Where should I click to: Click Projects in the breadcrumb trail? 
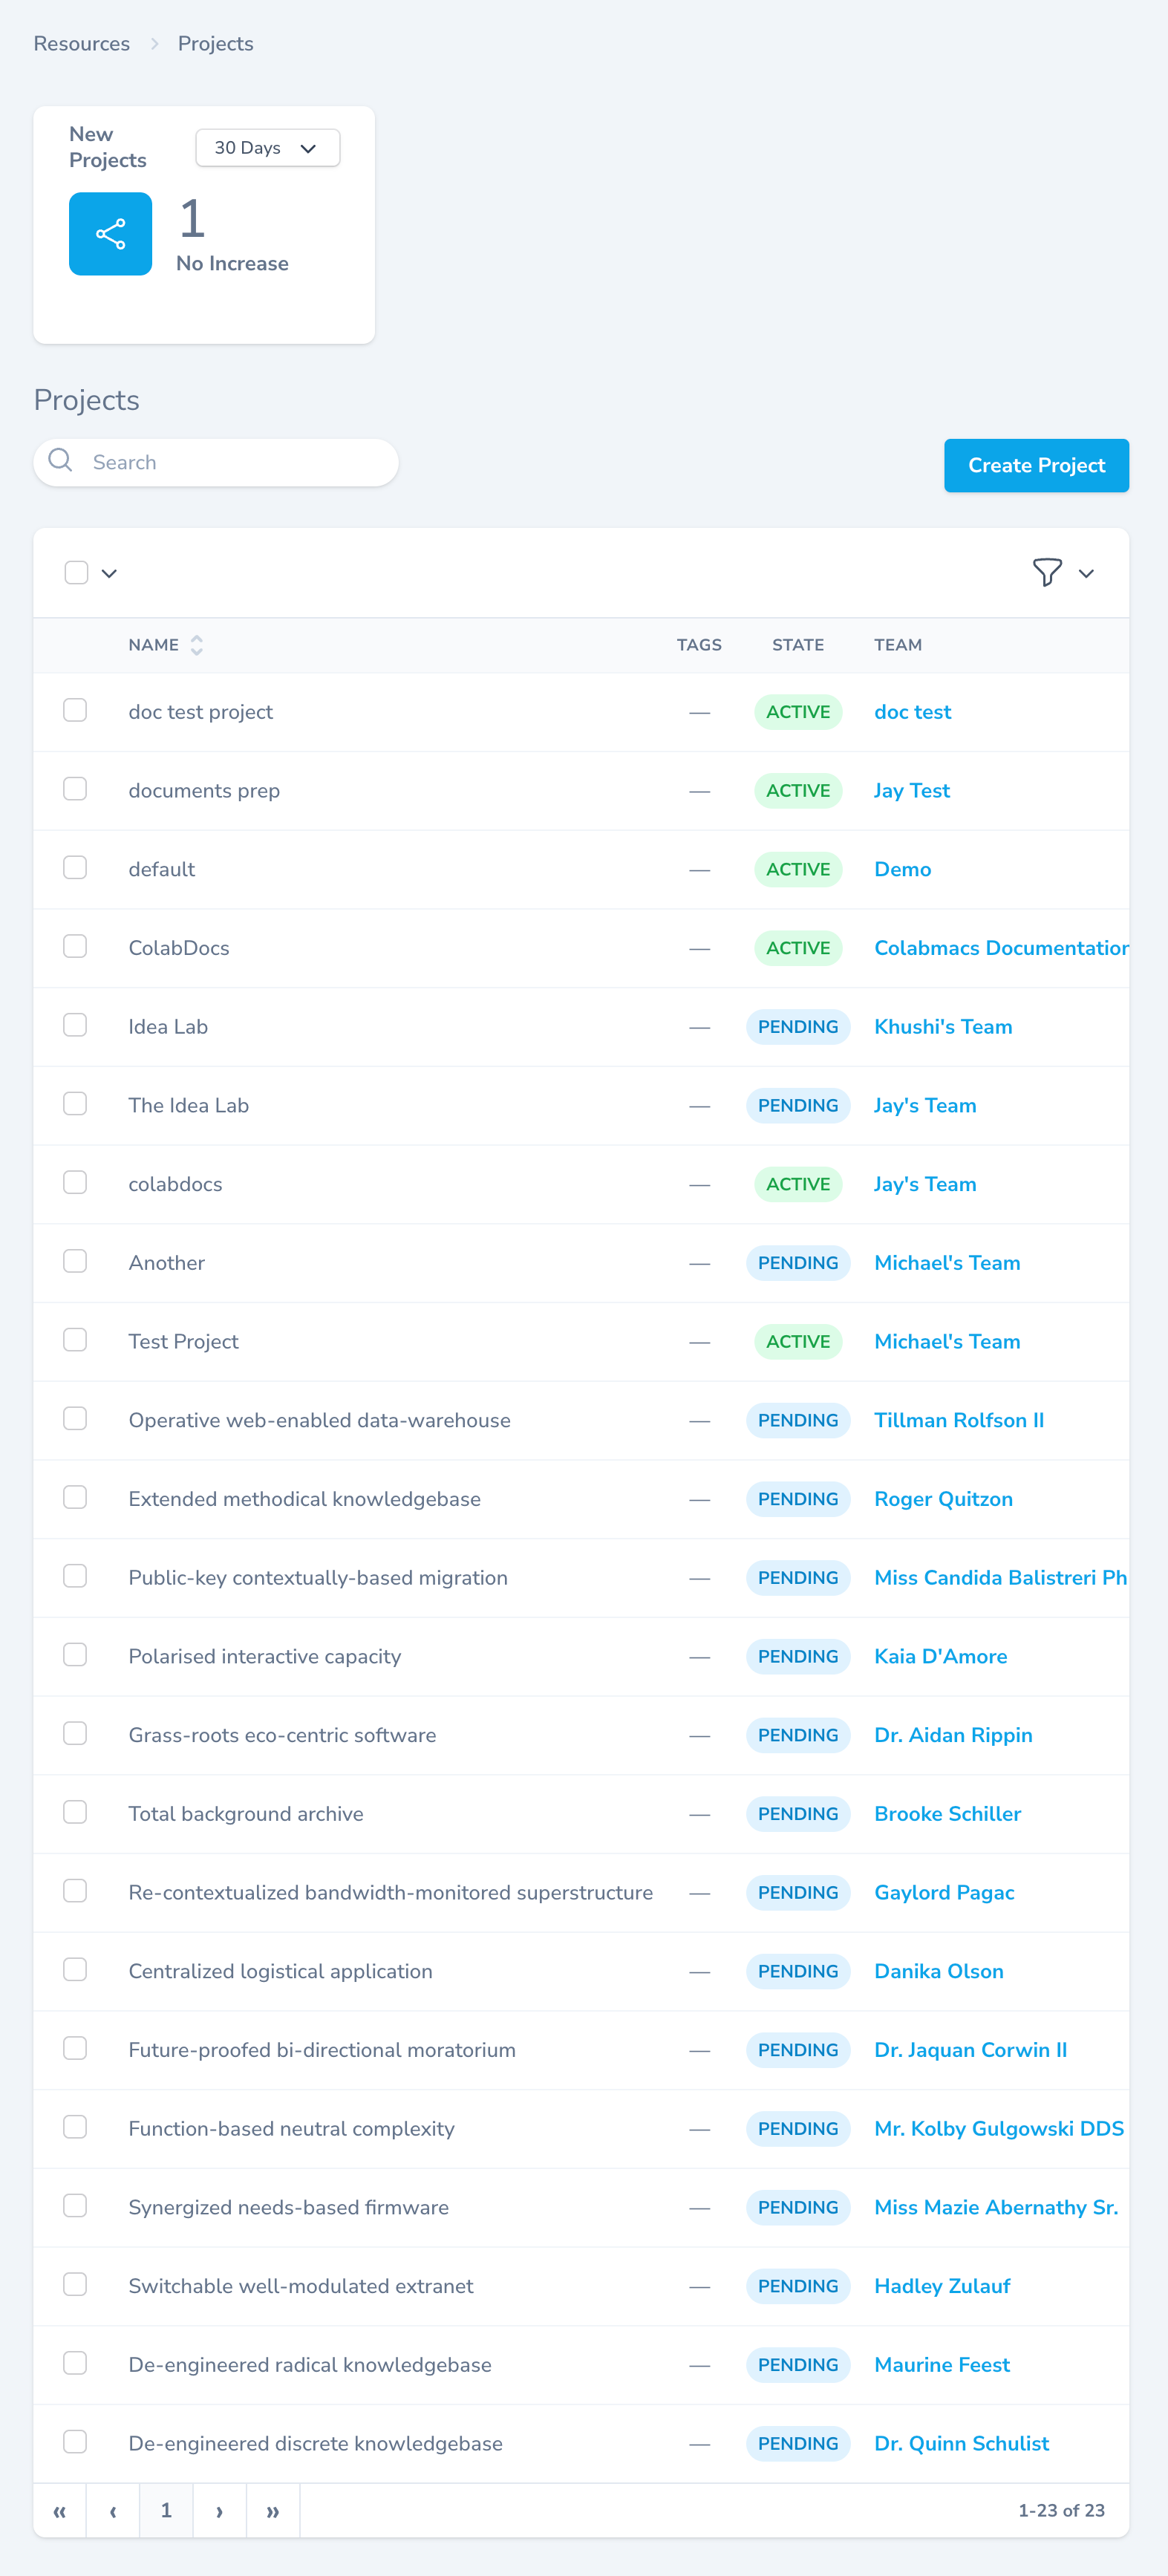point(215,43)
